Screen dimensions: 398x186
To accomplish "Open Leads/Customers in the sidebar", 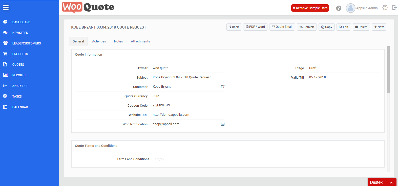I will pos(27,43).
